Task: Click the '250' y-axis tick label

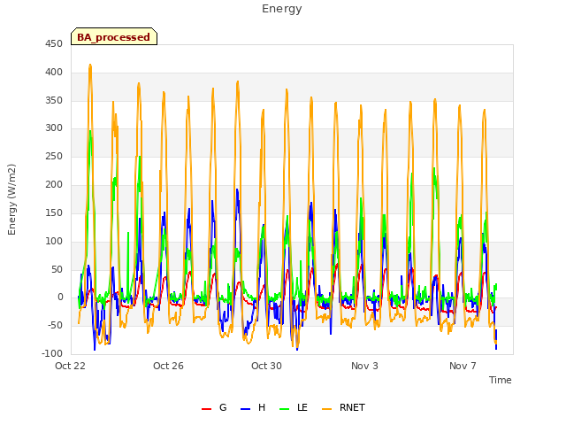Action: pyautogui.click(x=54, y=157)
